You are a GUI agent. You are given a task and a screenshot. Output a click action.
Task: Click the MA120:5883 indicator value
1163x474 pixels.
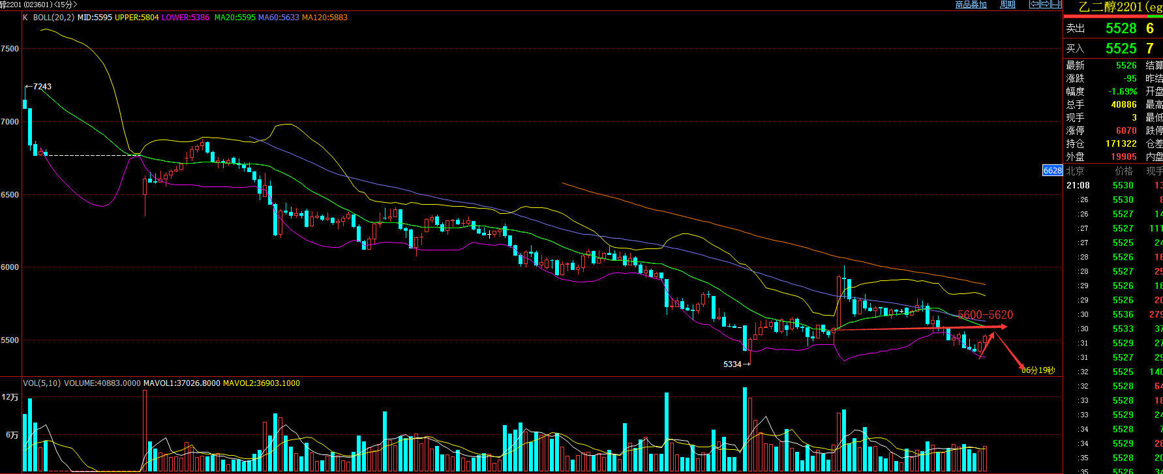pos(325,18)
